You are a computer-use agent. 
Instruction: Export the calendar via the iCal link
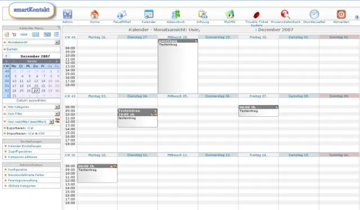pyautogui.click(x=30, y=128)
